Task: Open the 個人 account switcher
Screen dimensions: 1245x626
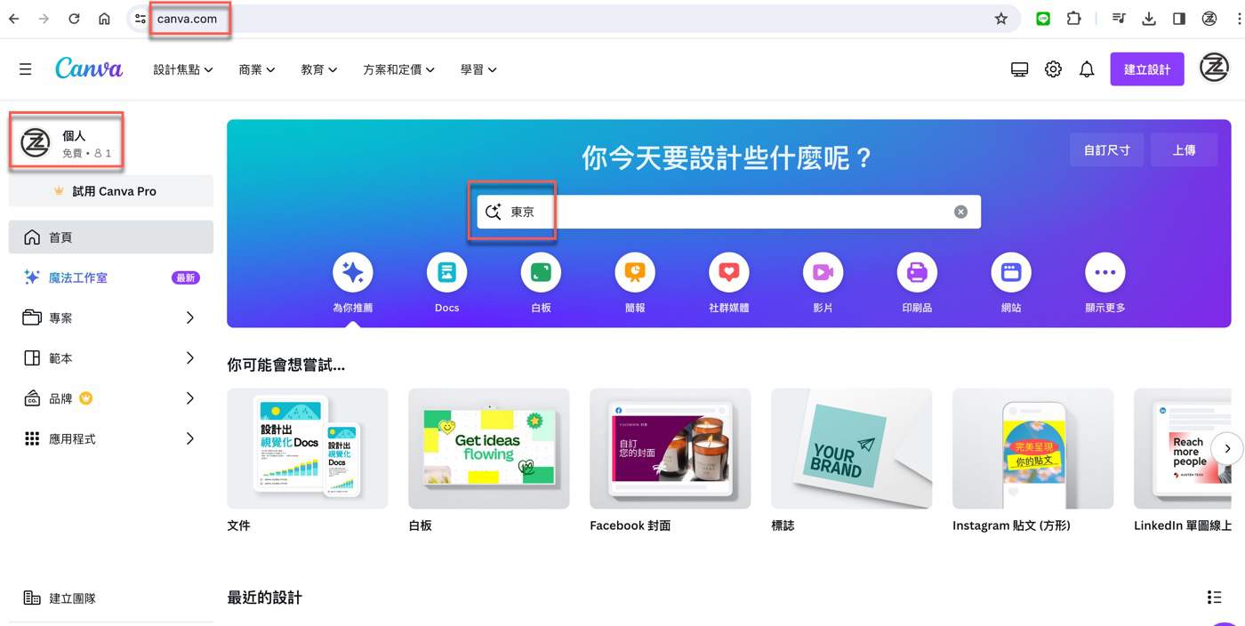Action: coord(67,142)
